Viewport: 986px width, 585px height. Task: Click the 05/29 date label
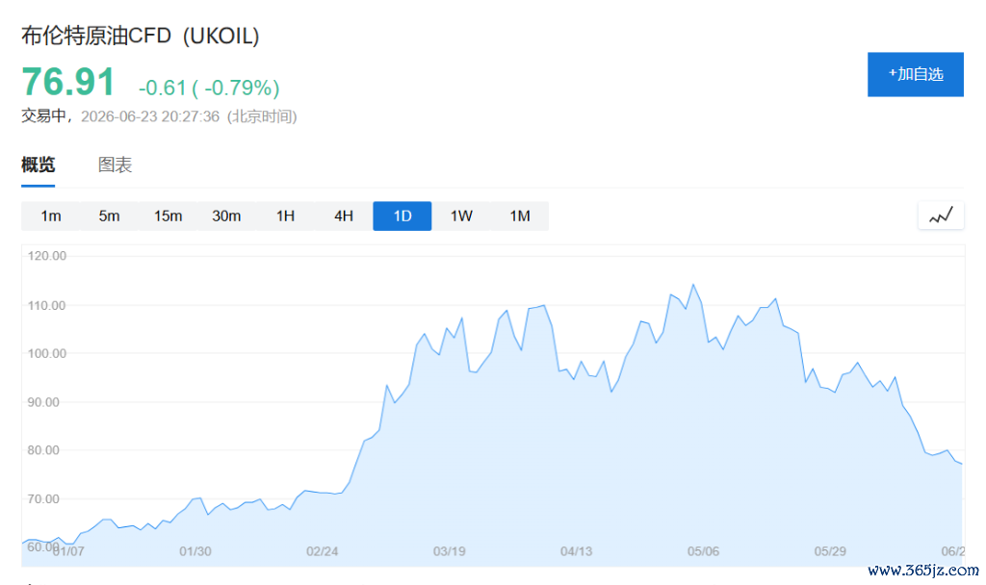pyautogui.click(x=830, y=551)
